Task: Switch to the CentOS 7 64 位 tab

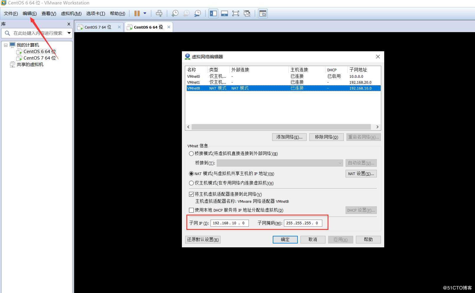Action: [97, 27]
